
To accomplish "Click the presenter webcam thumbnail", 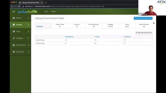I will pos(152,8).
